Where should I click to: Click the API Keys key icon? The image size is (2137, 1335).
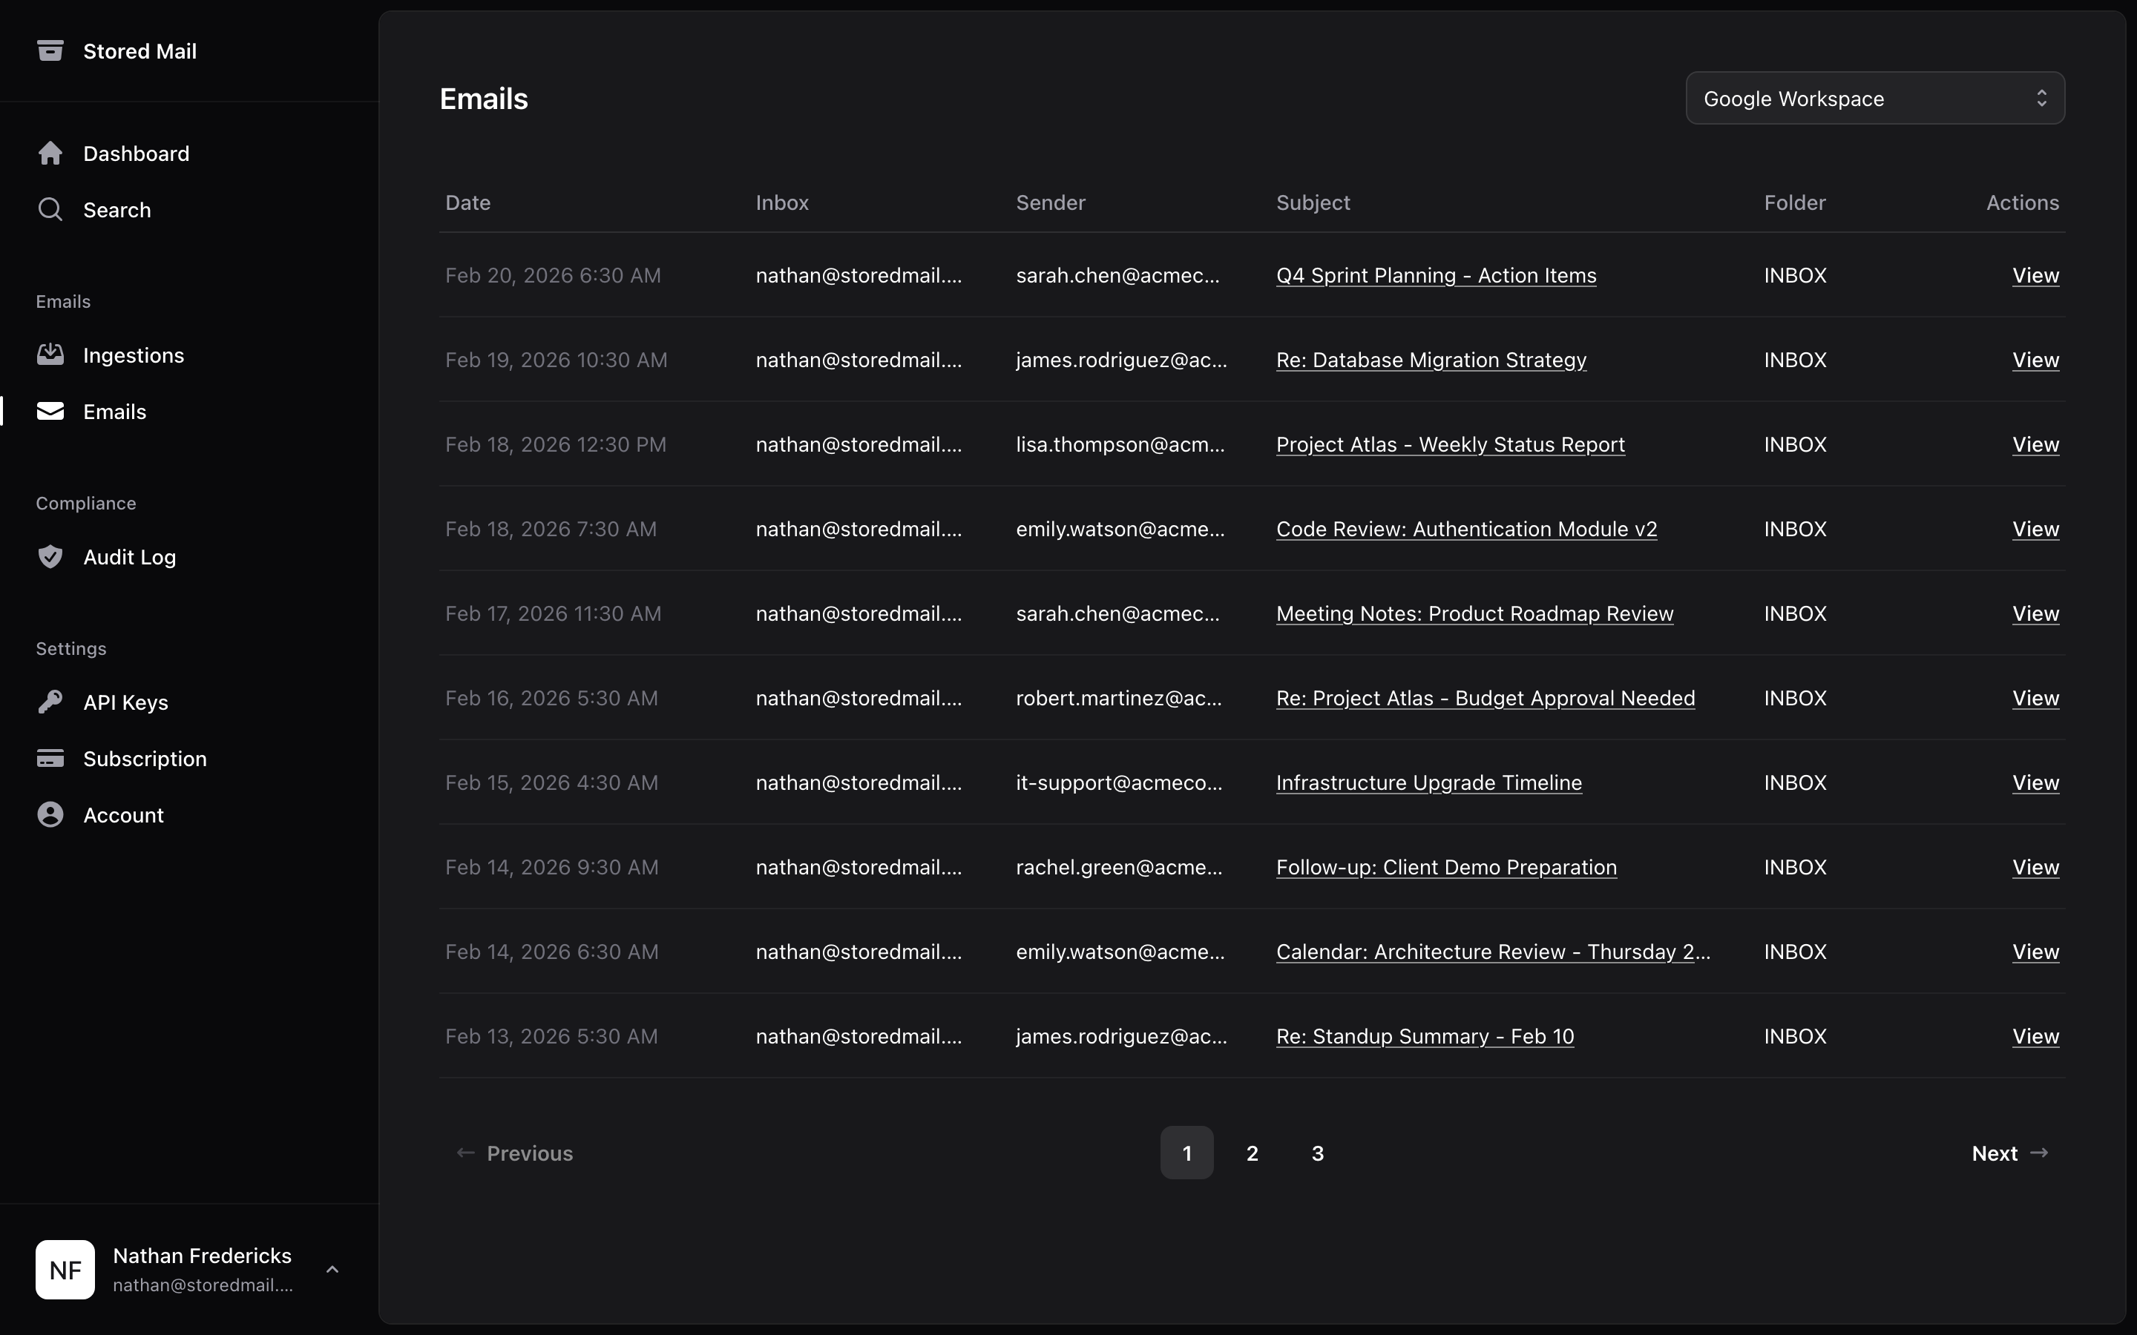pyautogui.click(x=50, y=702)
